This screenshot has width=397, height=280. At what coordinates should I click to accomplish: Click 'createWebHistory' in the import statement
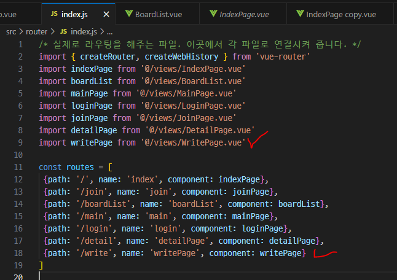pyautogui.click(x=181, y=56)
